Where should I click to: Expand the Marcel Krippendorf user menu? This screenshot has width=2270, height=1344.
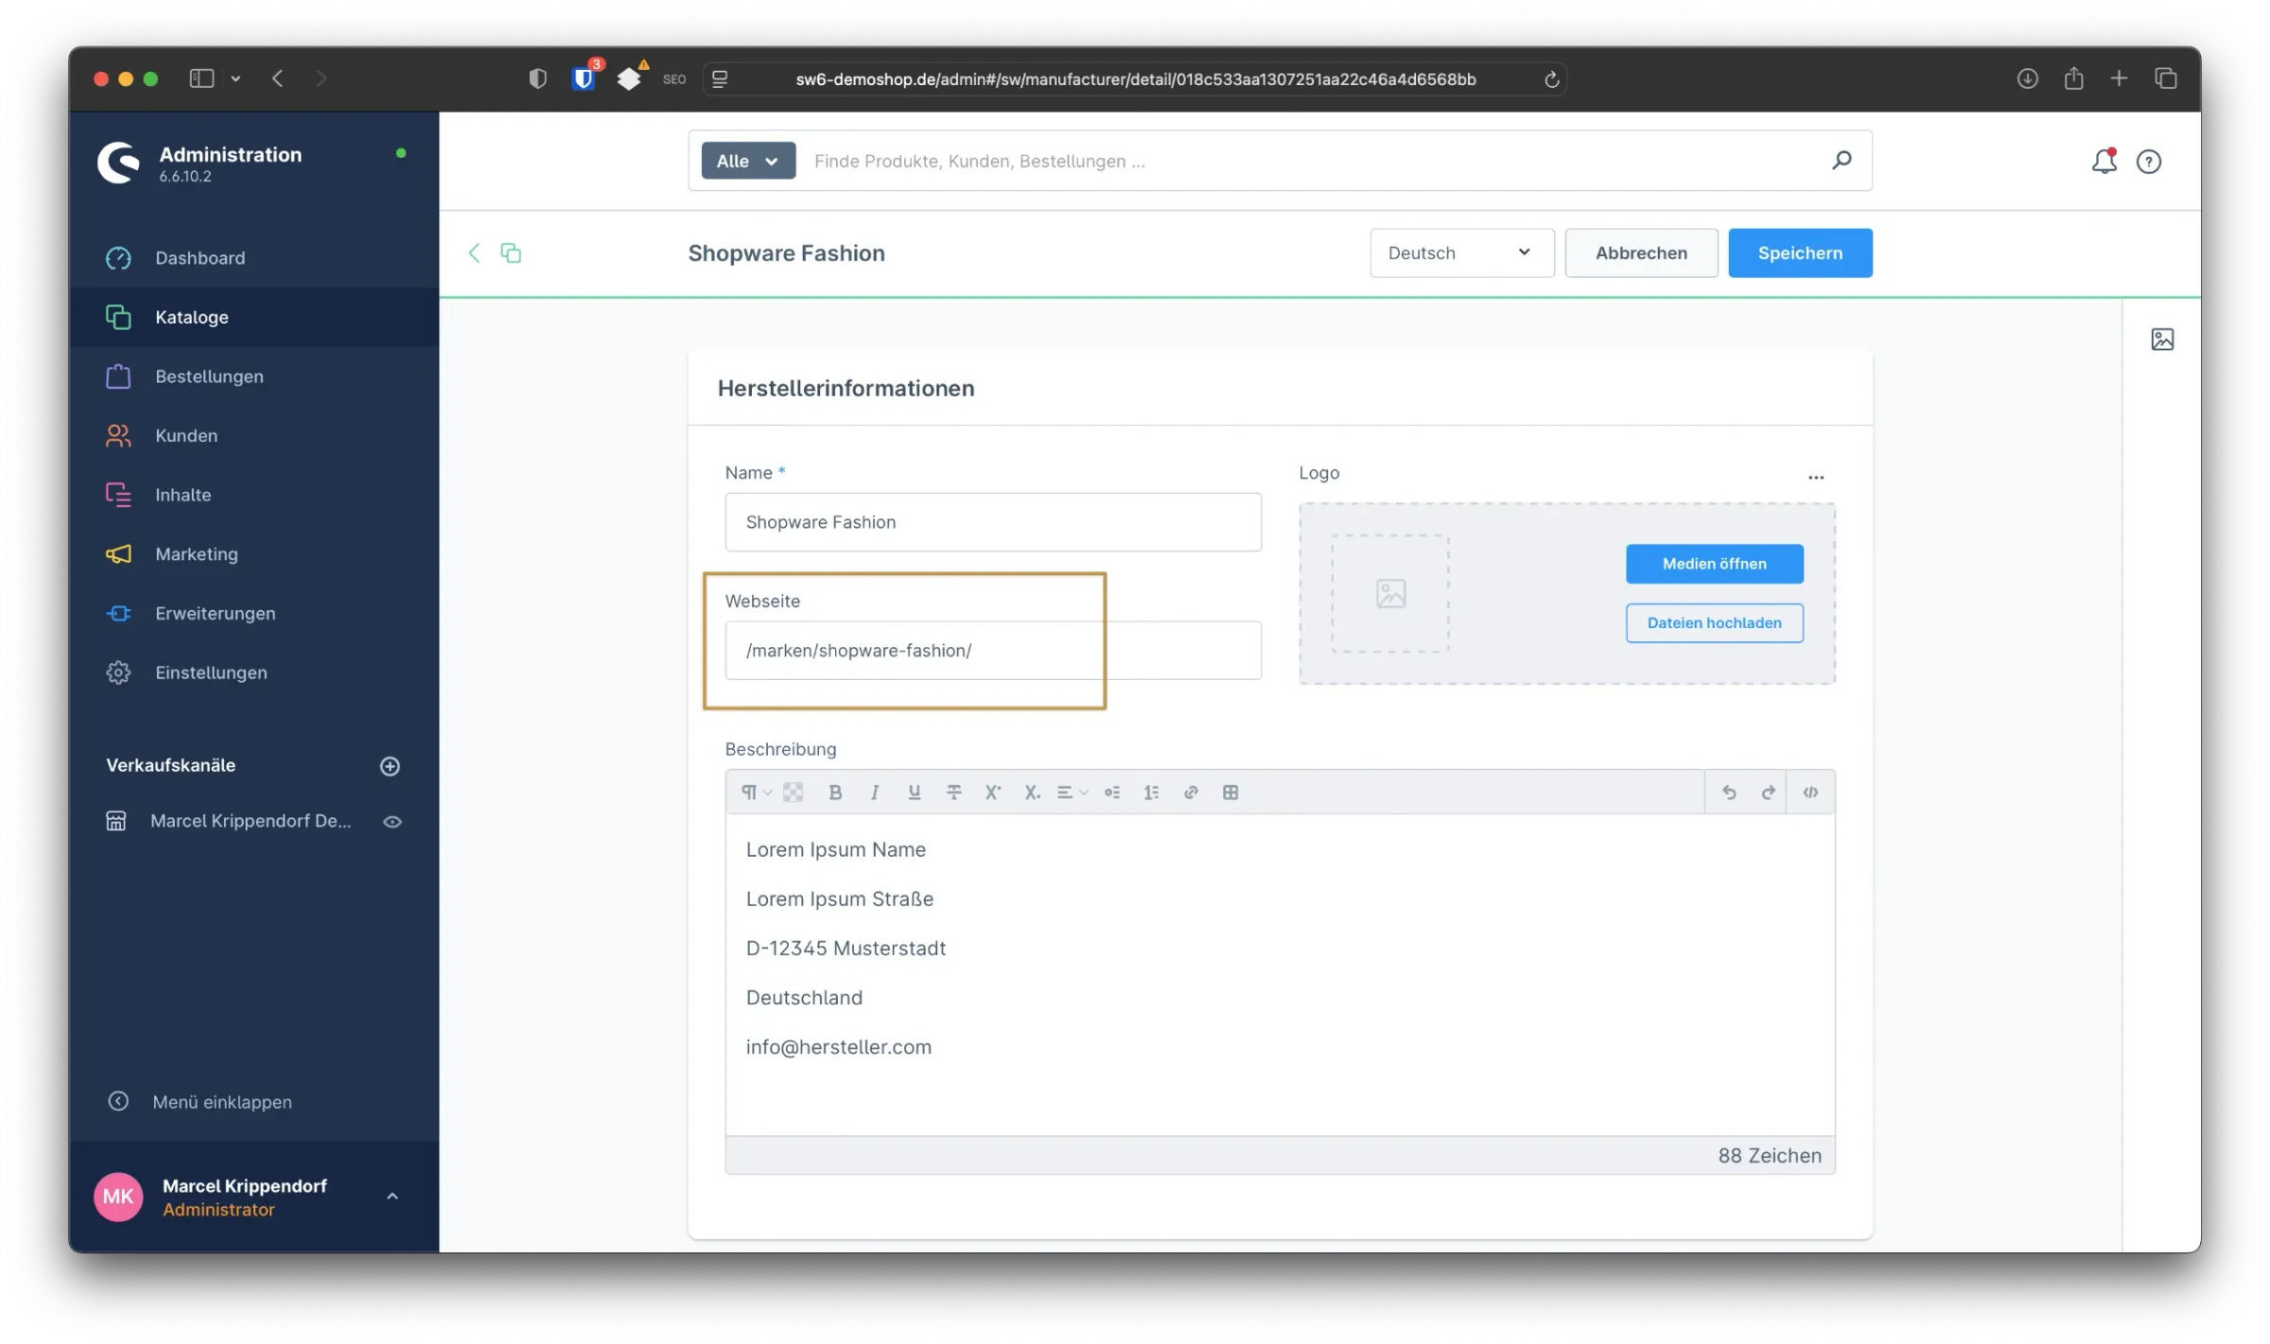(392, 1196)
